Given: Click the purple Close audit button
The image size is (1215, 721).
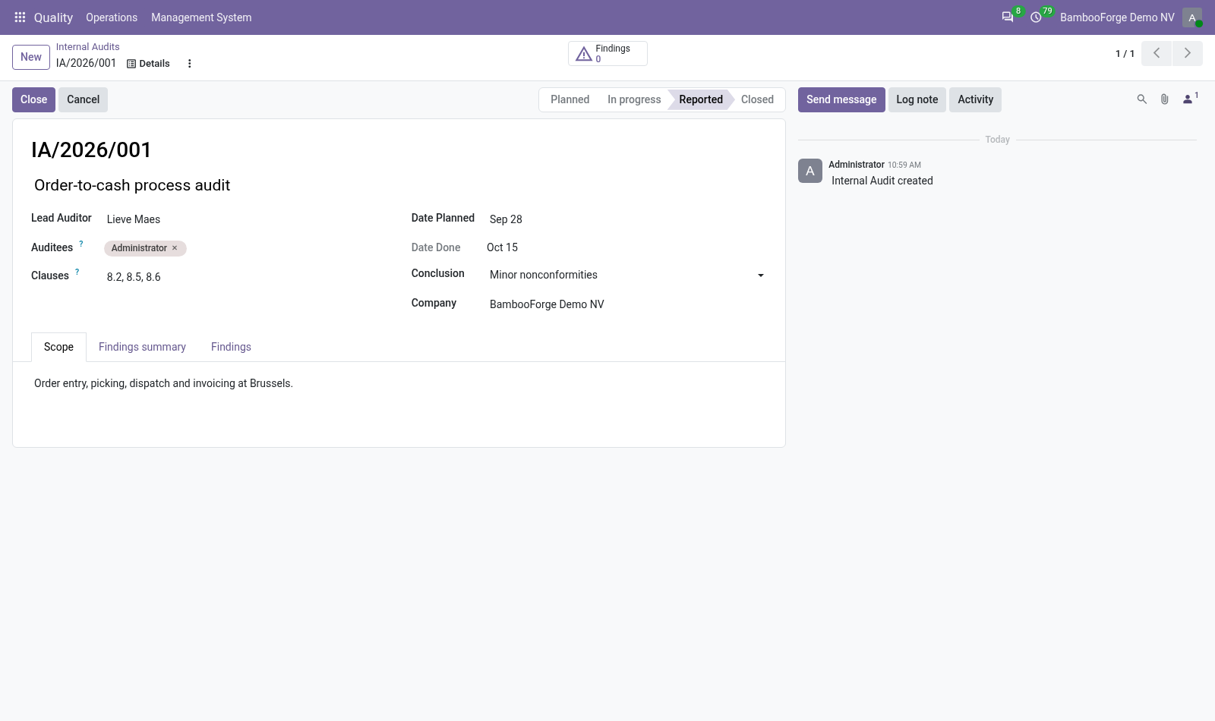Looking at the screenshot, I should [33, 99].
